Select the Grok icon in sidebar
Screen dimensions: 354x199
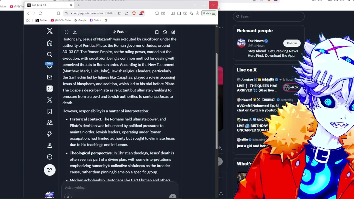click(50, 88)
